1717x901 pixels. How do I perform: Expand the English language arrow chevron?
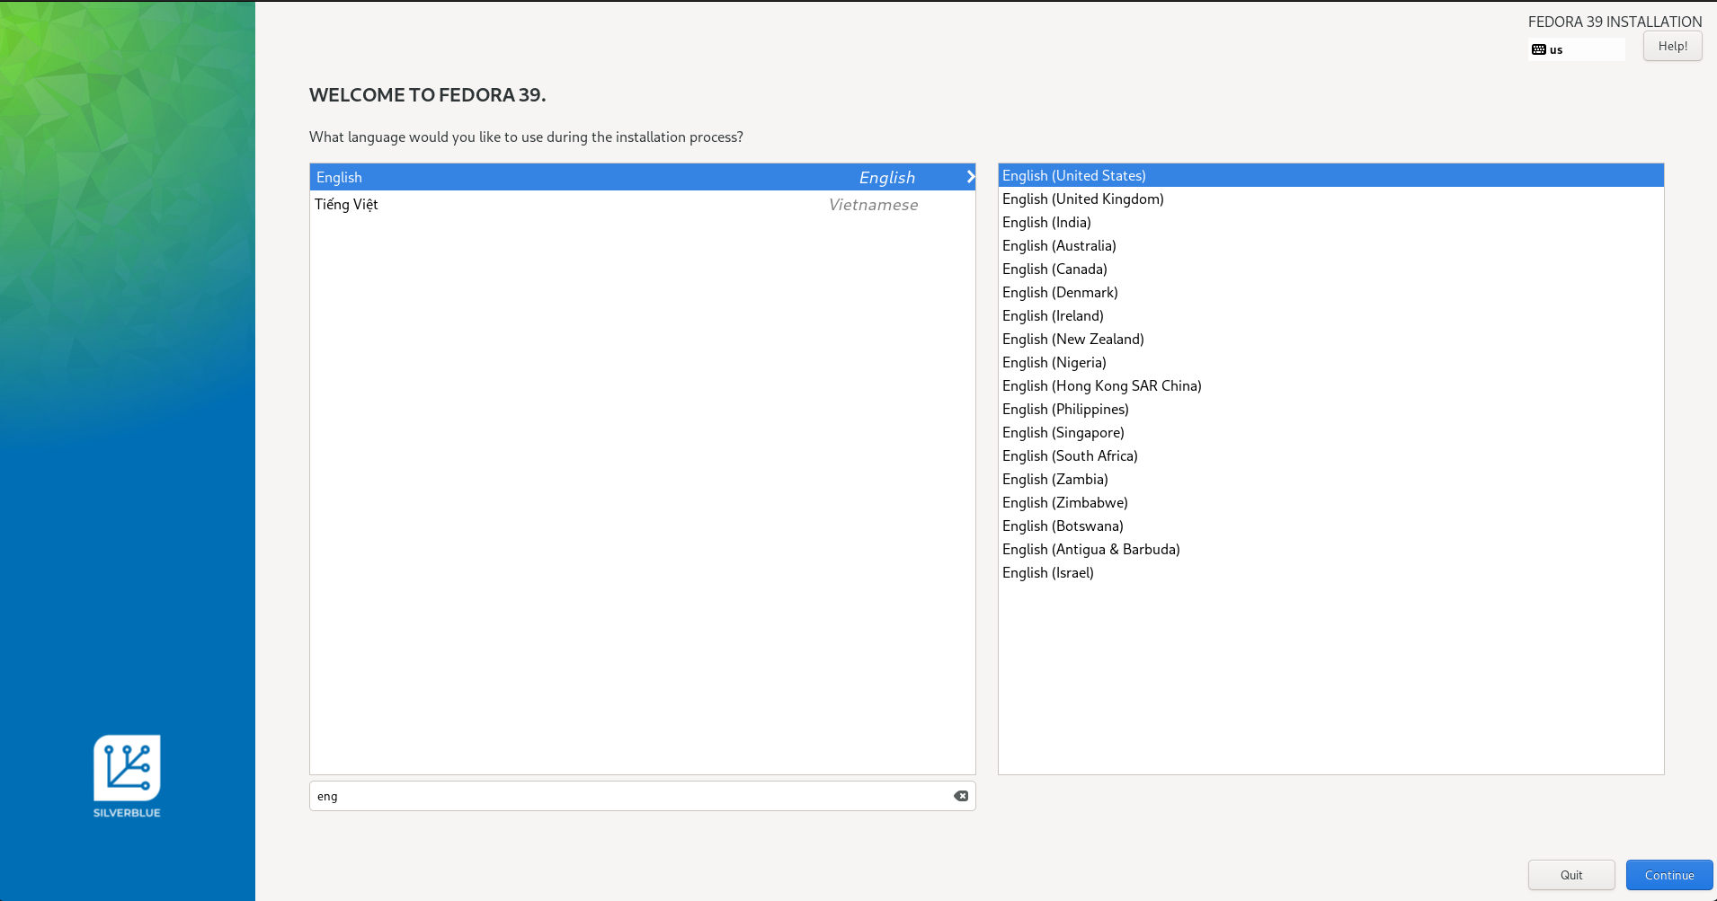(x=970, y=177)
